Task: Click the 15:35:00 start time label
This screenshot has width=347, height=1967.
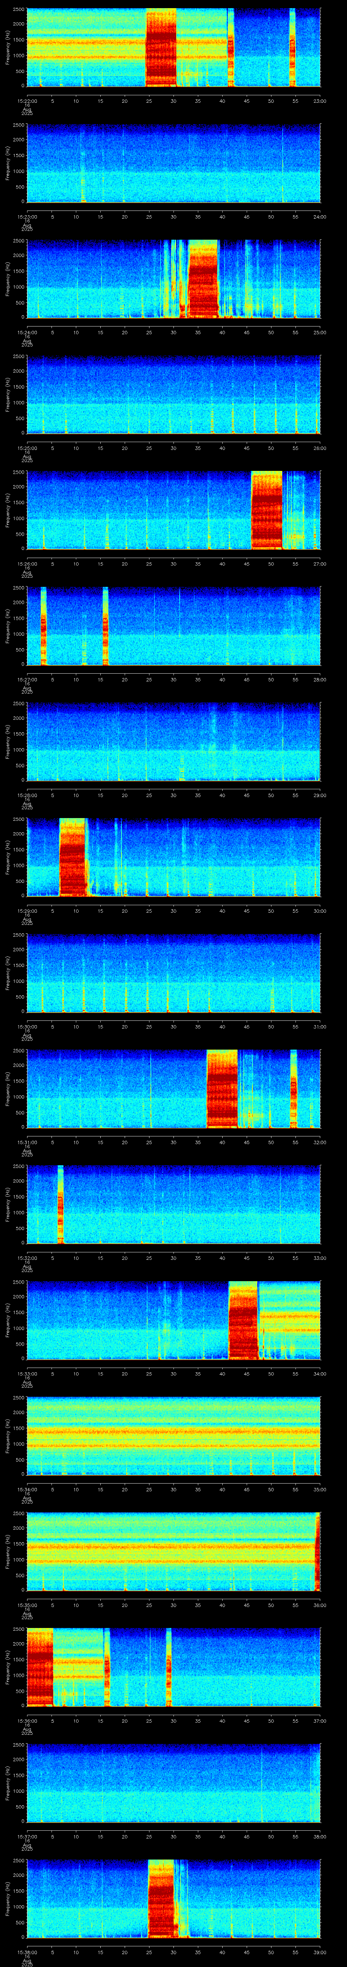Action: pos(27,1604)
